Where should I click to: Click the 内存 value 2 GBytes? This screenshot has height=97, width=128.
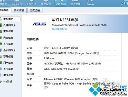coord(49,58)
